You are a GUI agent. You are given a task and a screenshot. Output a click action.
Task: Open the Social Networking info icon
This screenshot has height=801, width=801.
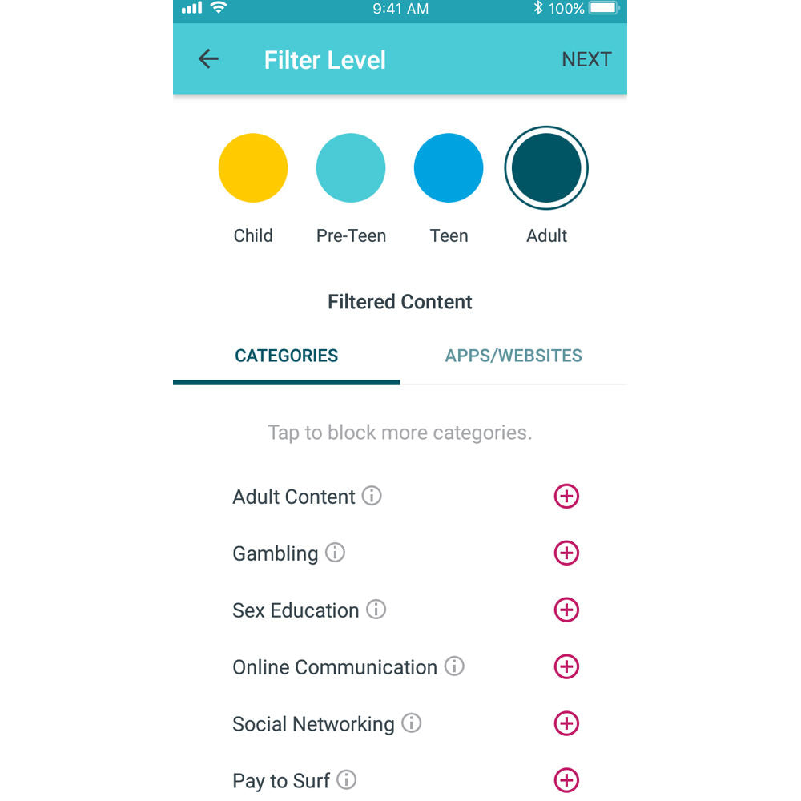411,723
